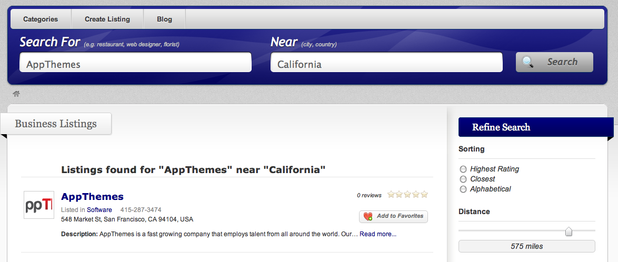Rate the listing with the fifth star

pyautogui.click(x=424, y=194)
